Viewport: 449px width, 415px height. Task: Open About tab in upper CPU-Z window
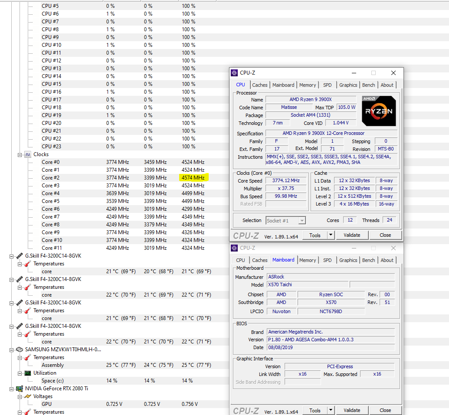(x=387, y=85)
